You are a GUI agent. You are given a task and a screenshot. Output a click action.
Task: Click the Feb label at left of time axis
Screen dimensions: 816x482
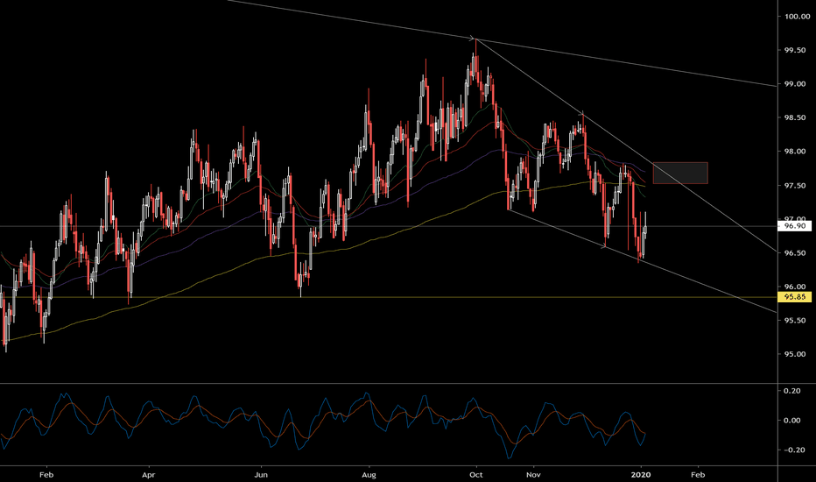(46, 475)
